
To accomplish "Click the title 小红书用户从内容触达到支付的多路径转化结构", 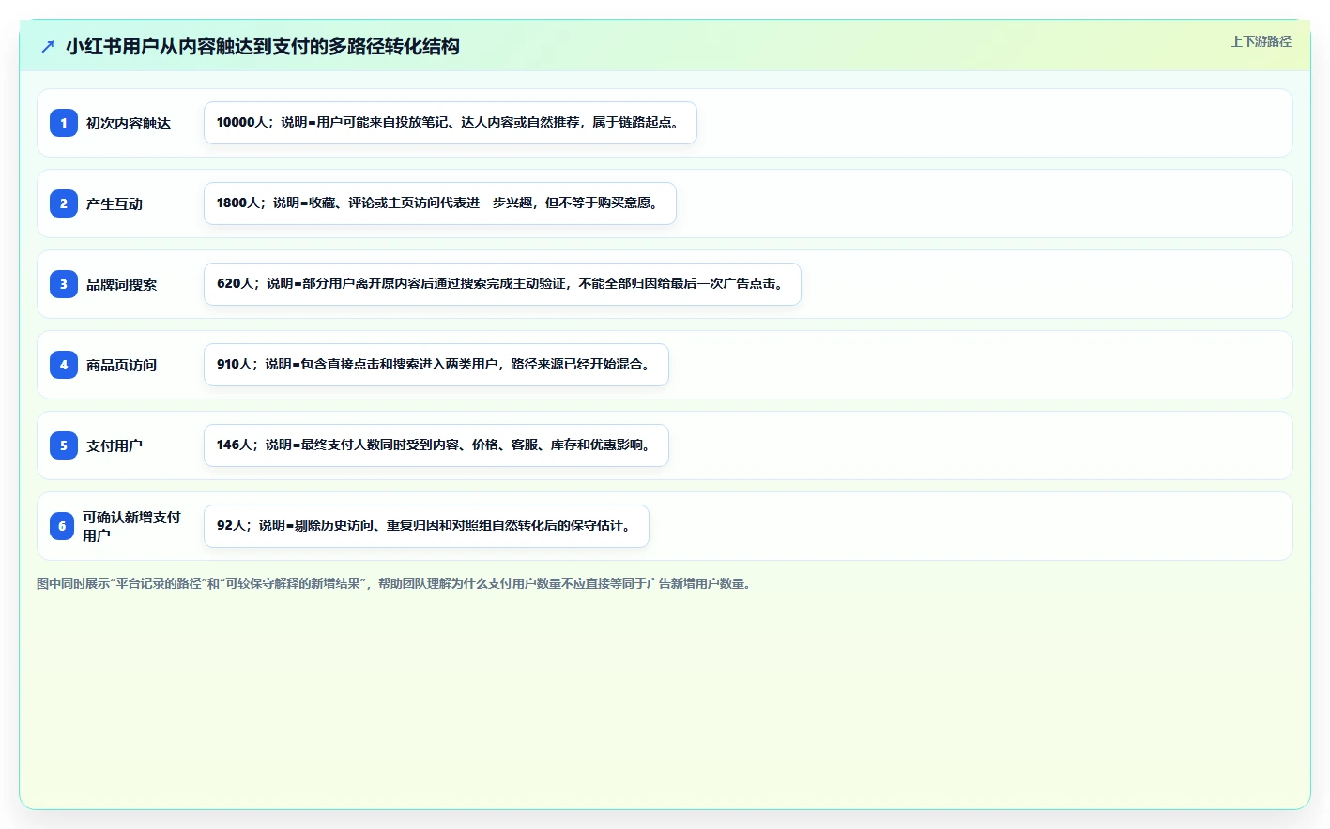I will click(x=263, y=46).
